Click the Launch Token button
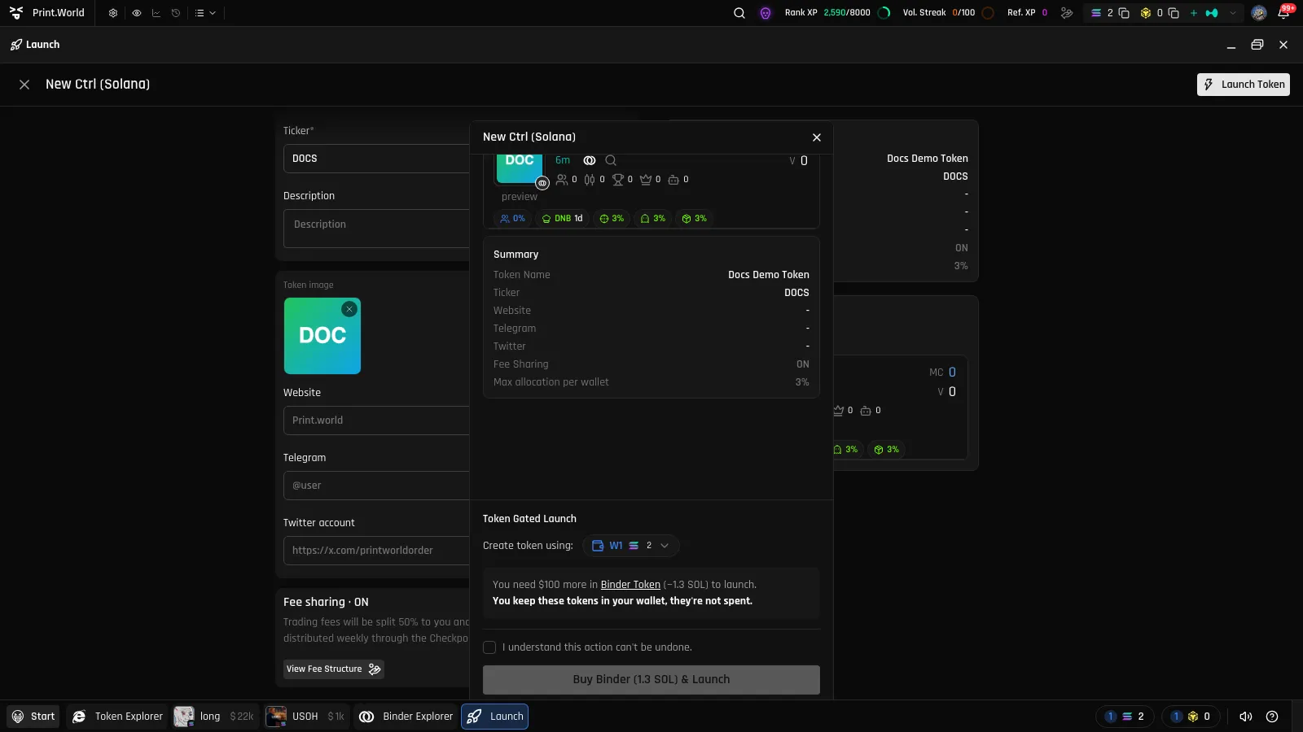 point(1244,85)
